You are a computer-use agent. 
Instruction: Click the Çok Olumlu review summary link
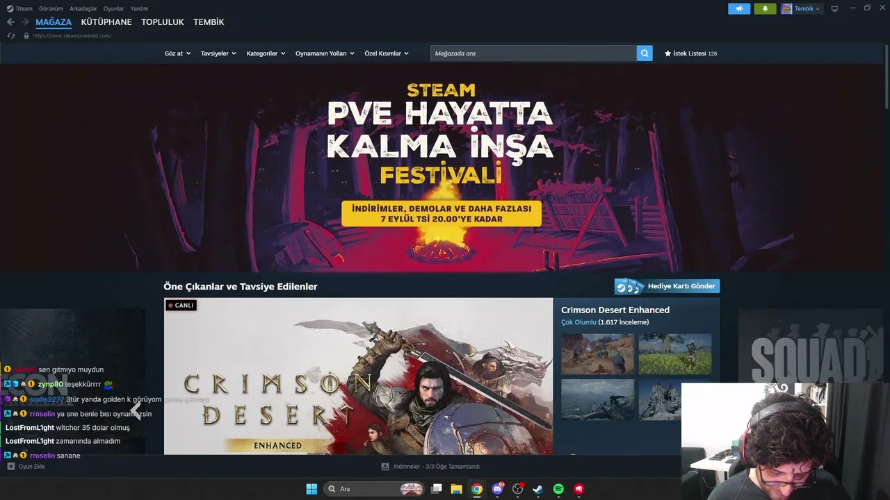click(x=578, y=322)
